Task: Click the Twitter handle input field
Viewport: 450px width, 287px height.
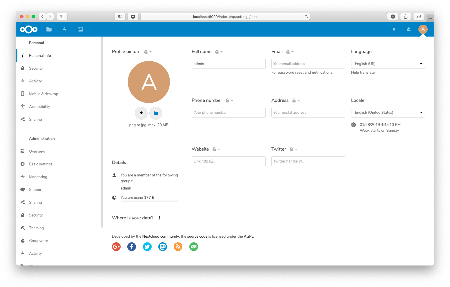Action: (308, 161)
